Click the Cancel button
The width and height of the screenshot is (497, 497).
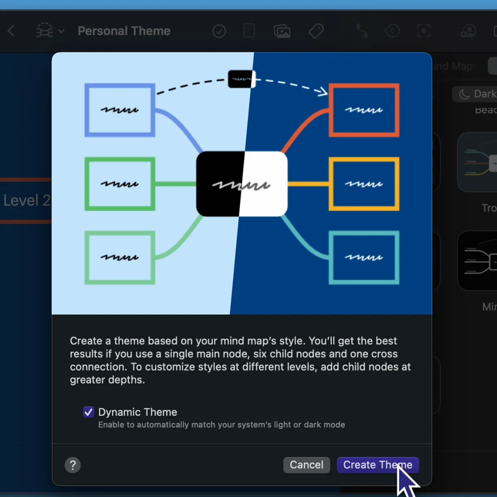(306, 465)
